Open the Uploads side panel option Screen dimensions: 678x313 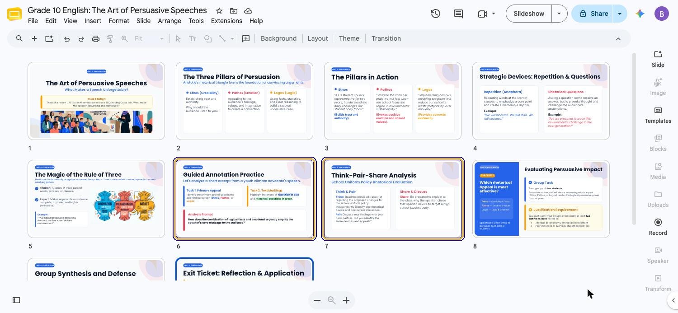[658, 199]
